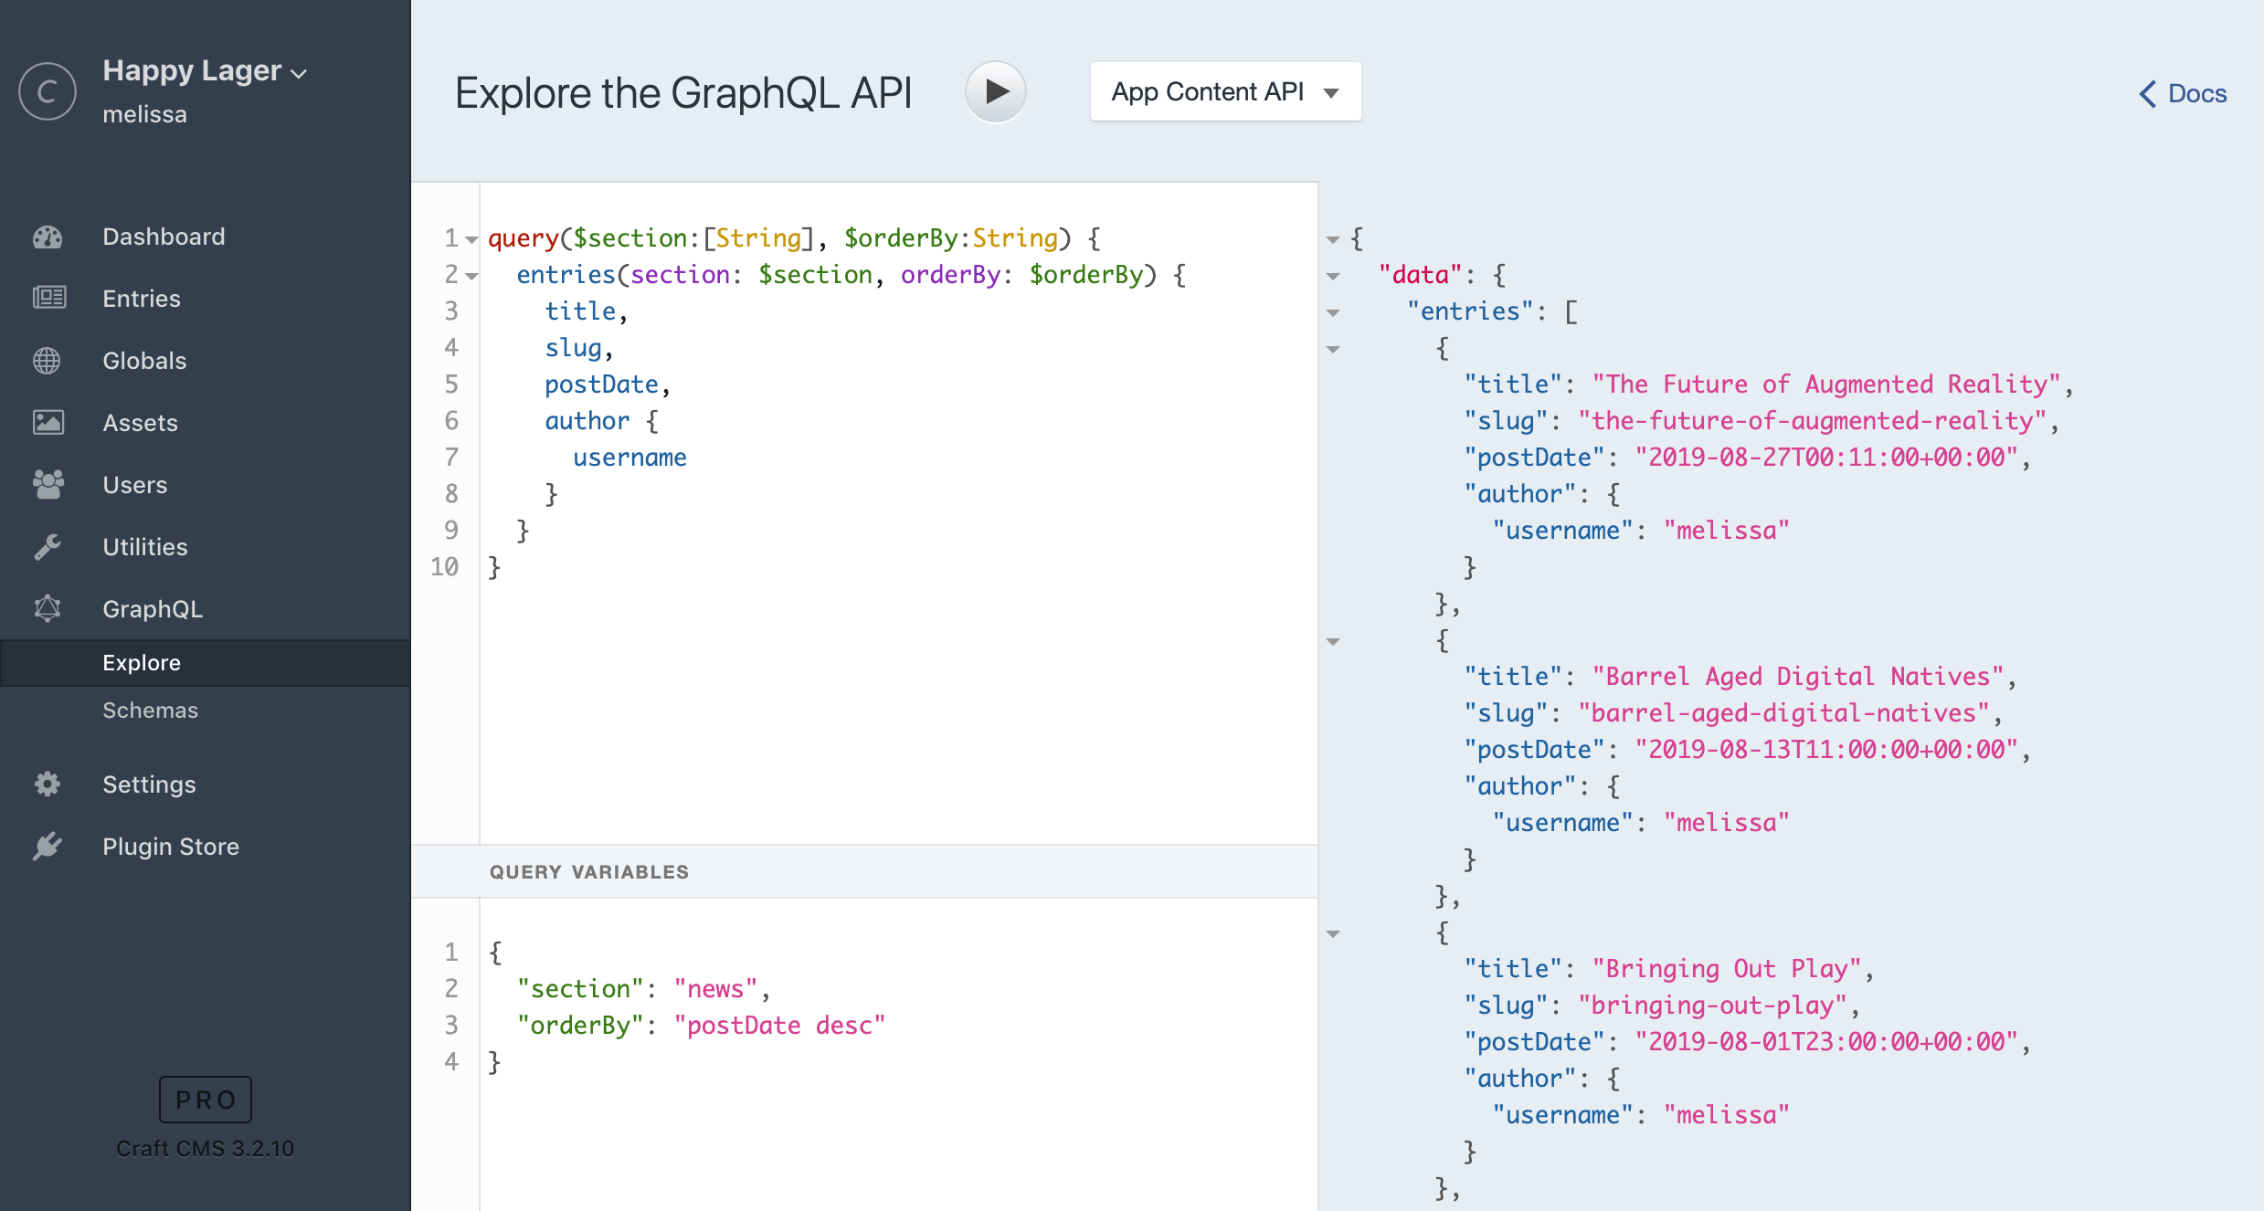The image size is (2264, 1211).
Task: Open Settings via the gear icon
Action: click(48, 784)
